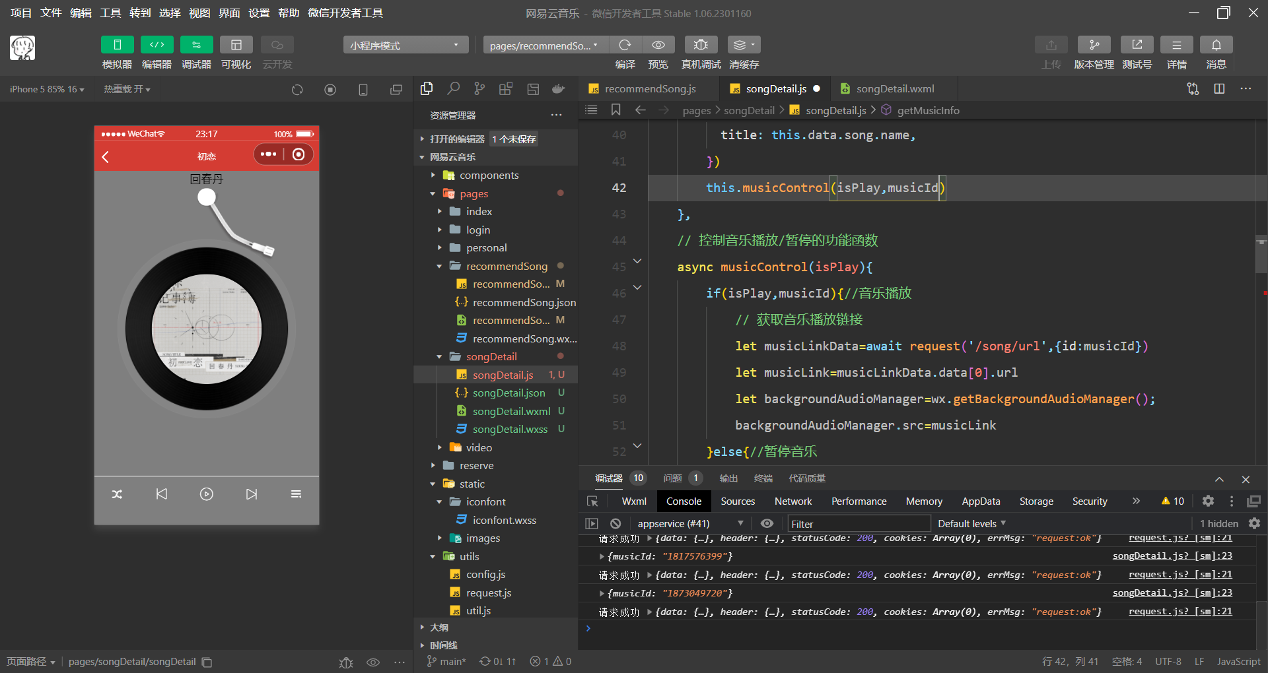Click the simulator phone device icon
Viewport: 1268px width, 673px height.
click(363, 89)
